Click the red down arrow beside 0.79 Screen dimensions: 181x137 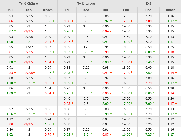click(x=53, y=134)
